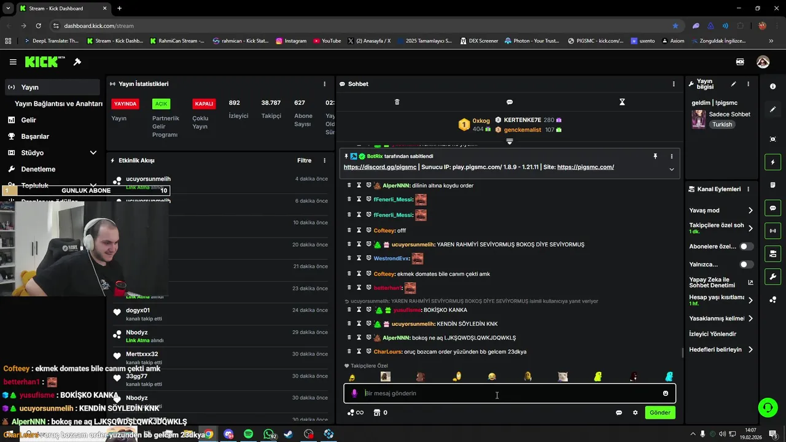Viewport: 786px width, 442px height.
Task: Click the KAPALI Çoklu Yayın badge
Action: click(x=204, y=104)
